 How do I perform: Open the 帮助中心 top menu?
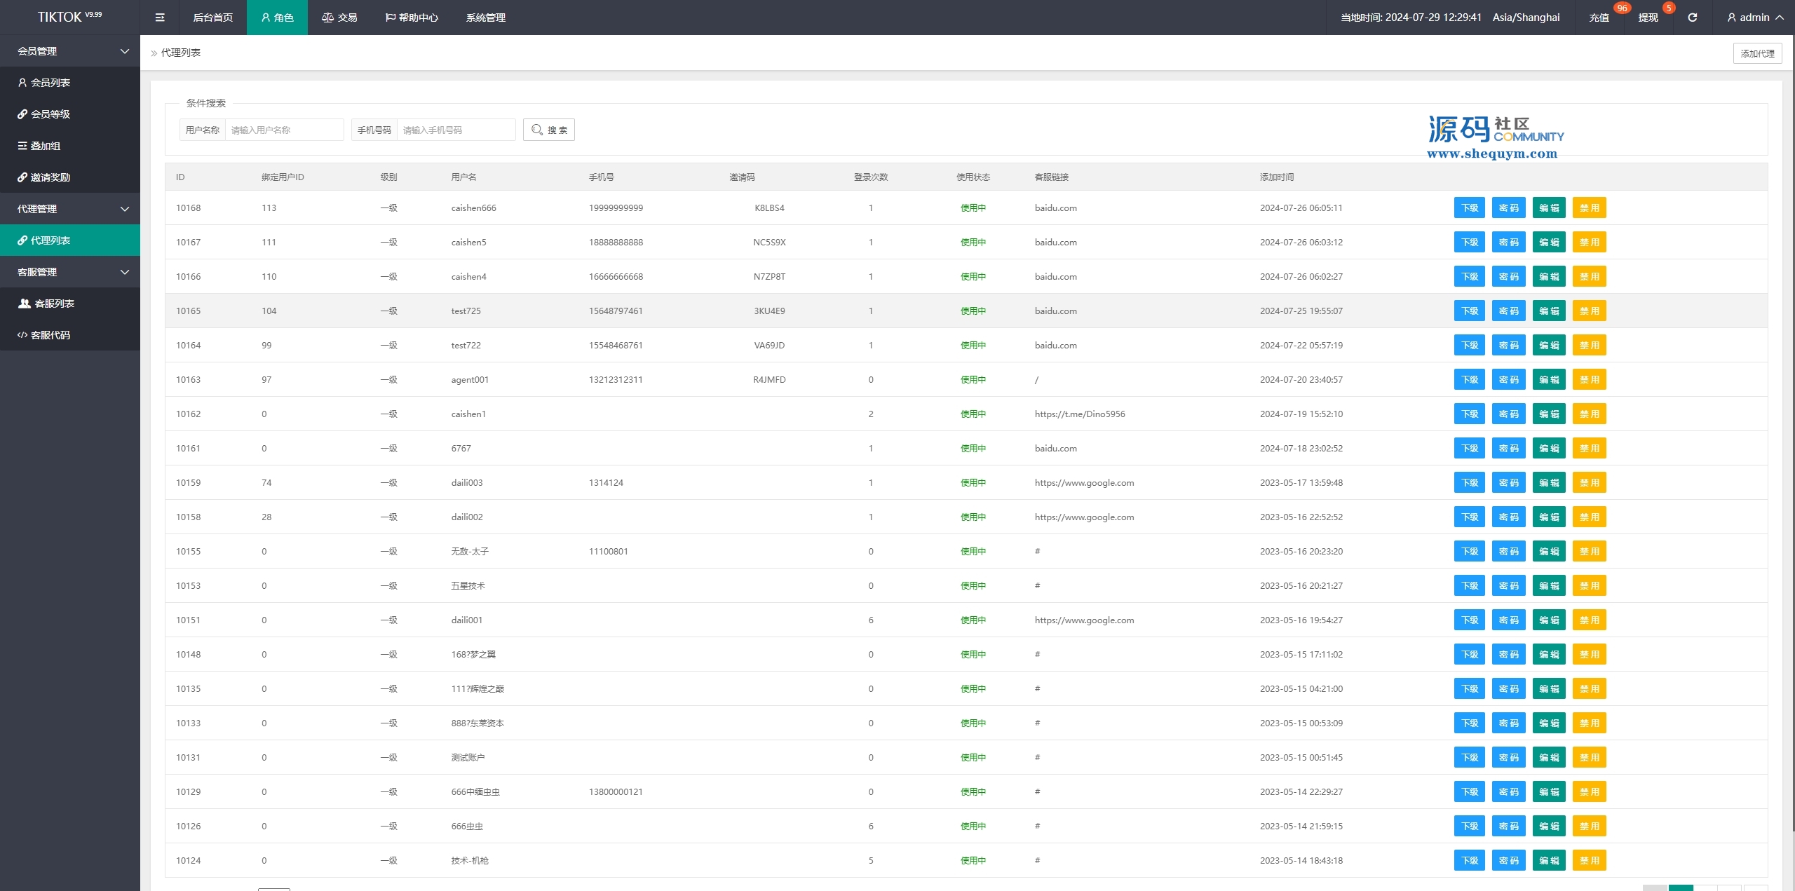pyautogui.click(x=412, y=18)
